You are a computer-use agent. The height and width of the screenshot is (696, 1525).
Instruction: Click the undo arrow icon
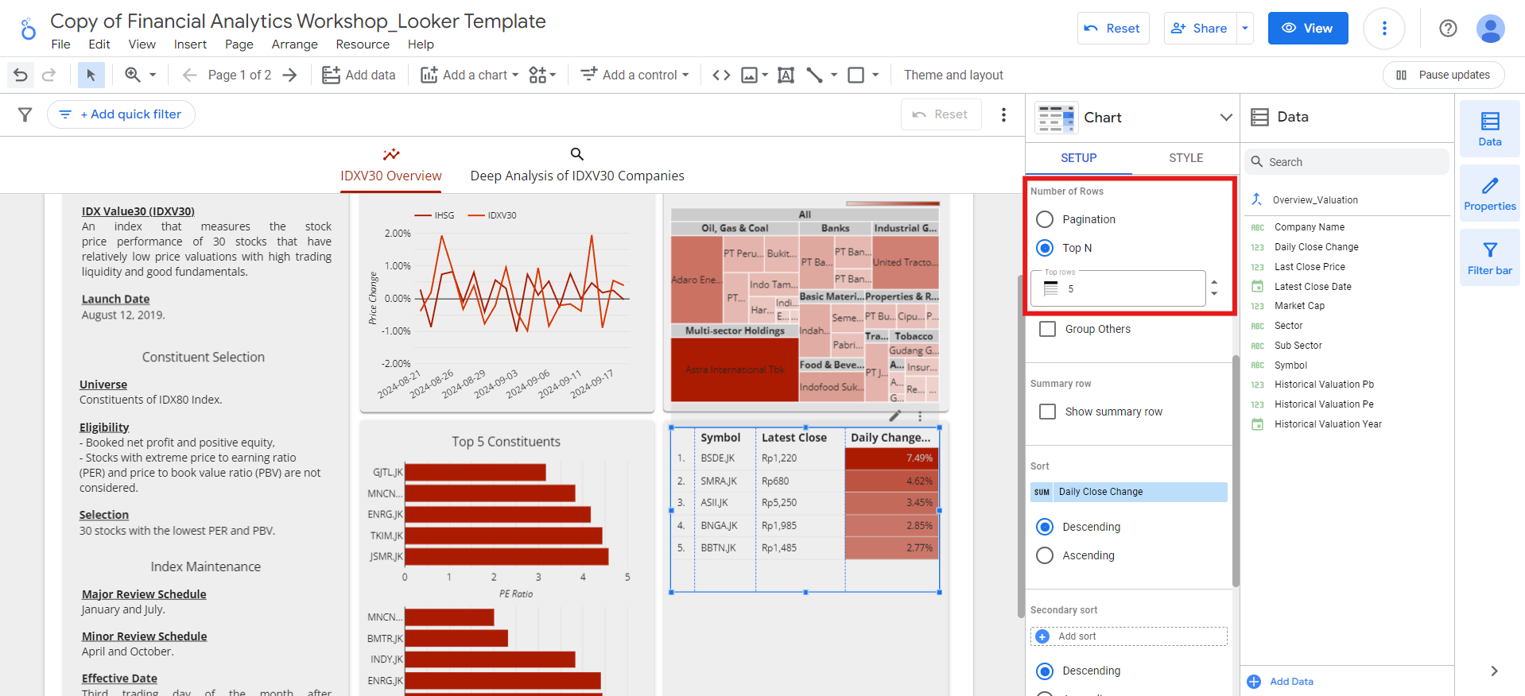(21, 75)
